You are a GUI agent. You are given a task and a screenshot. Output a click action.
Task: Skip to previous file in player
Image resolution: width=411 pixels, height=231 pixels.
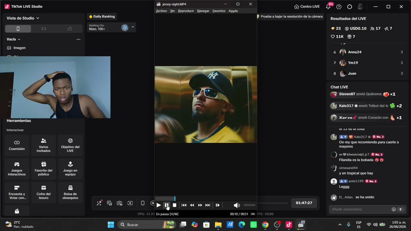coord(184,205)
